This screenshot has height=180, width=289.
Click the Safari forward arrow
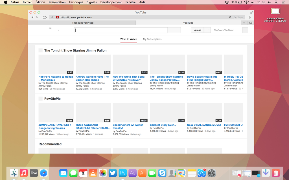tap(38, 17)
